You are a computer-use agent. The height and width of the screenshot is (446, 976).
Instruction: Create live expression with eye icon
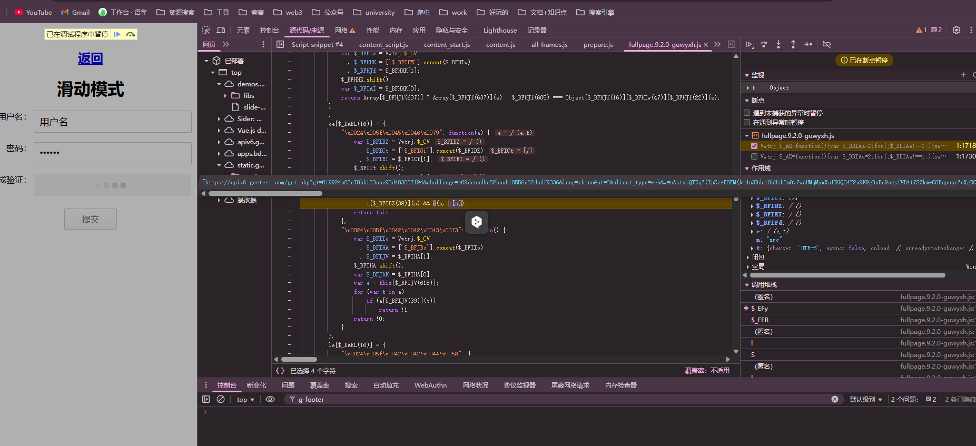click(x=270, y=399)
